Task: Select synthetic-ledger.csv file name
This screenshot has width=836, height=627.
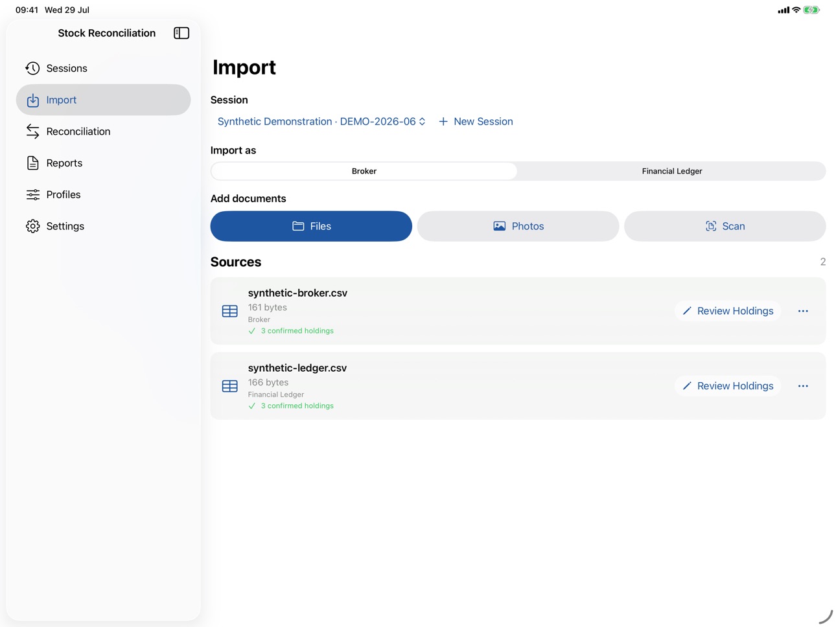Action: tap(297, 368)
